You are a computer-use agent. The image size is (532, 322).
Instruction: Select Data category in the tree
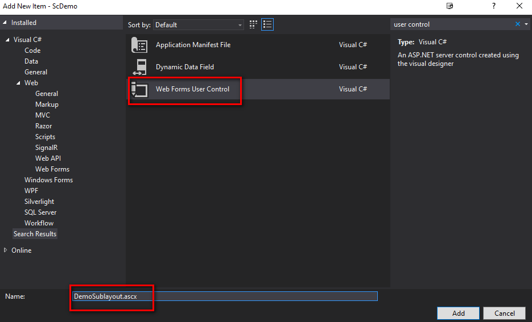(x=31, y=61)
